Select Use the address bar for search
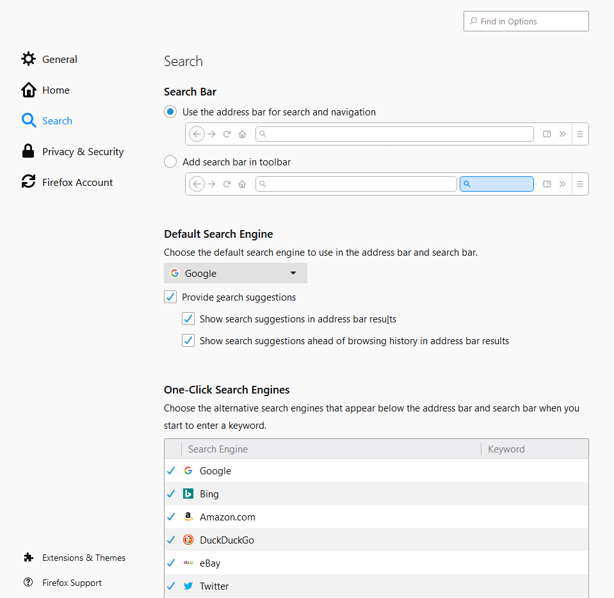 point(170,112)
